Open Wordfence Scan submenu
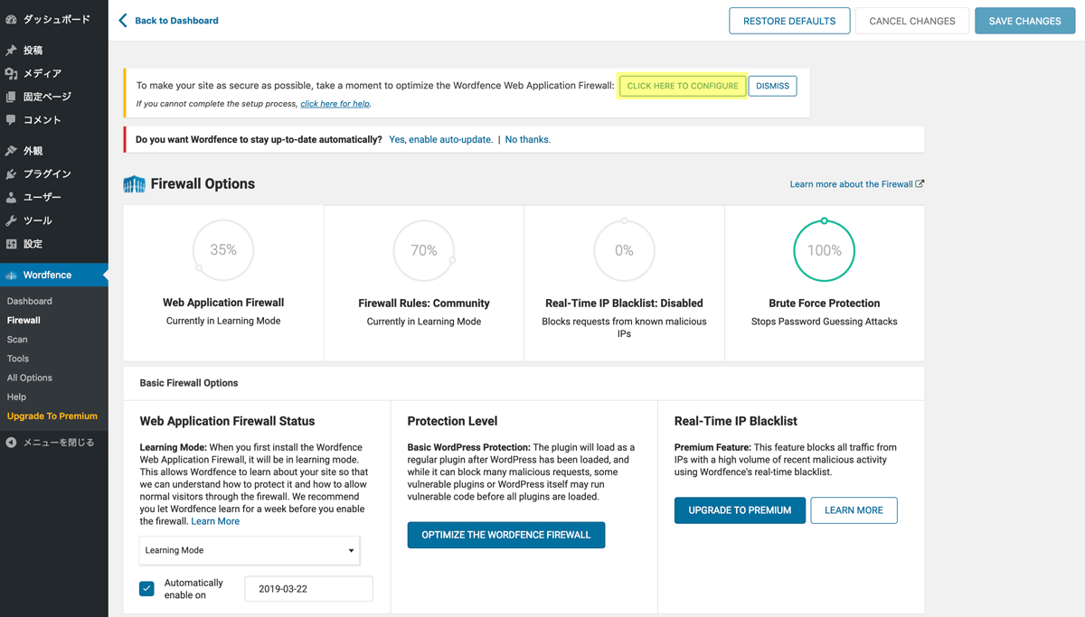The width and height of the screenshot is (1085, 617). point(17,340)
